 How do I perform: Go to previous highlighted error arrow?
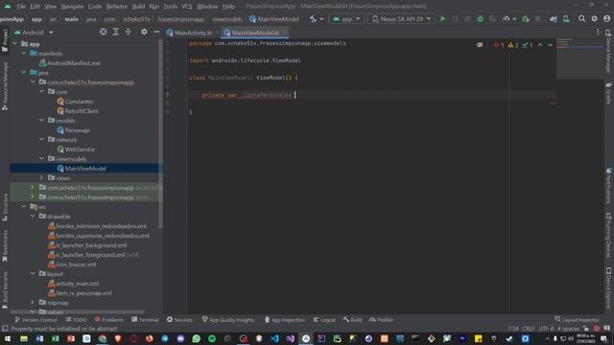click(540, 45)
